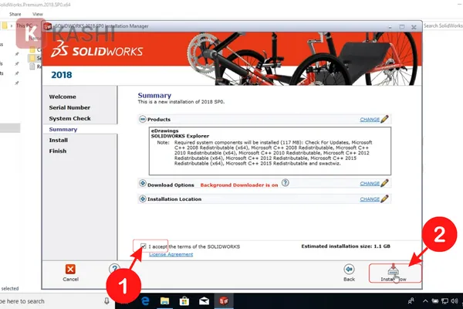Image resolution: width=463 pixels, height=309 pixels.
Task: Click the SOLIDWORKS taskbar icon
Action: (x=224, y=301)
